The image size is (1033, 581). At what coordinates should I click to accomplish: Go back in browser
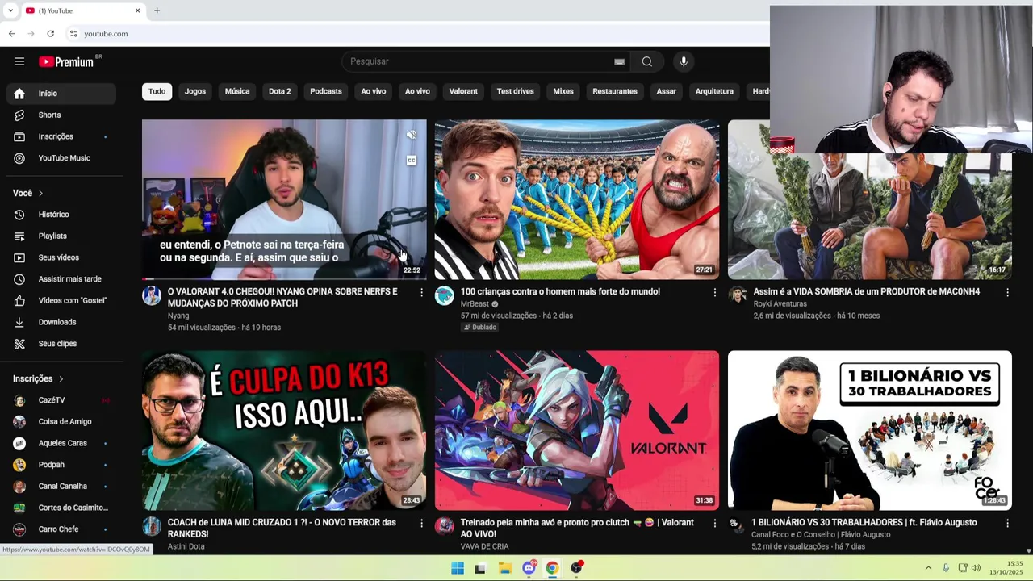tap(12, 34)
